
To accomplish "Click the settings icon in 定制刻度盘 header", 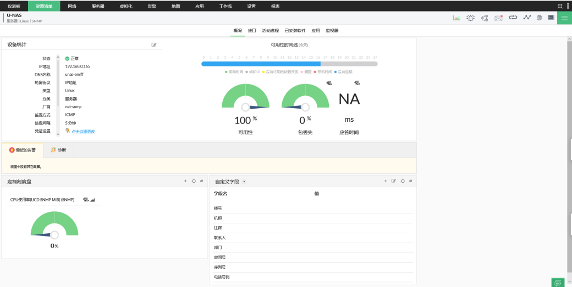I will [x=201, y=181].
